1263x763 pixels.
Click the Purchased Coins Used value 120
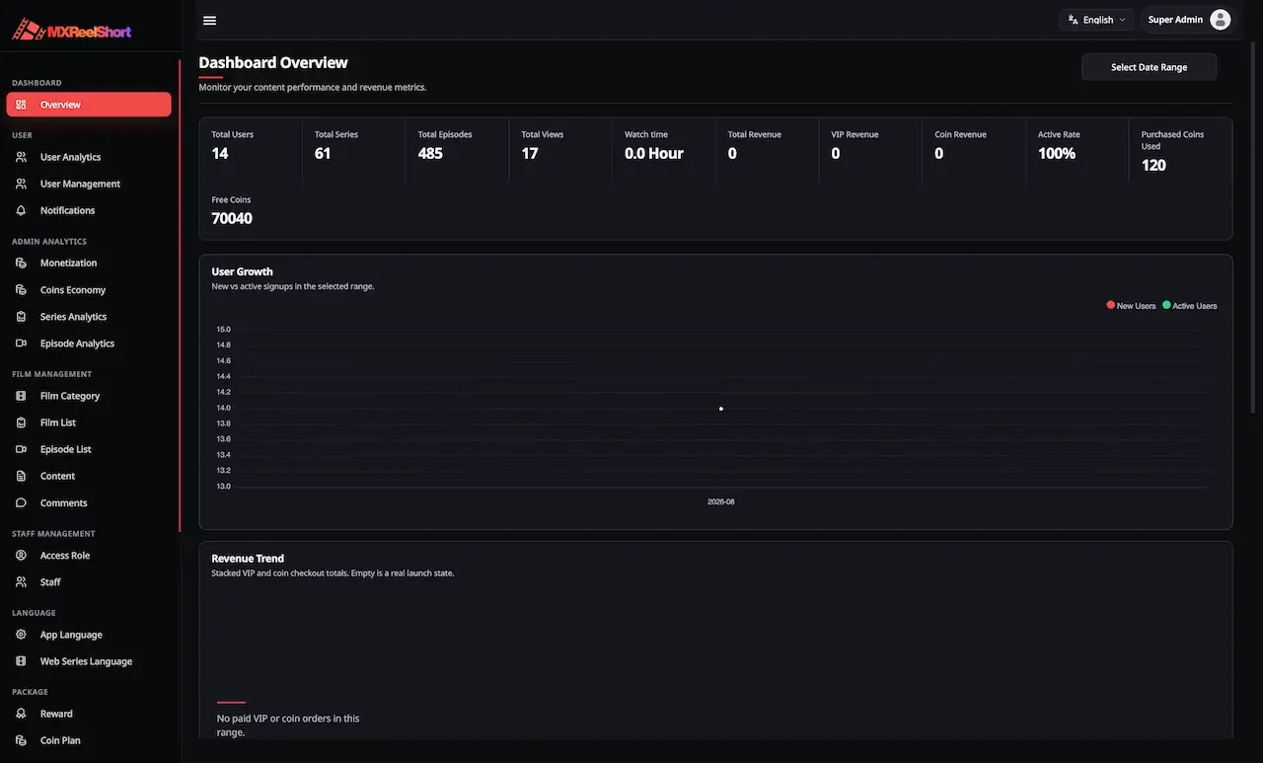click(x=1153, y=165)
